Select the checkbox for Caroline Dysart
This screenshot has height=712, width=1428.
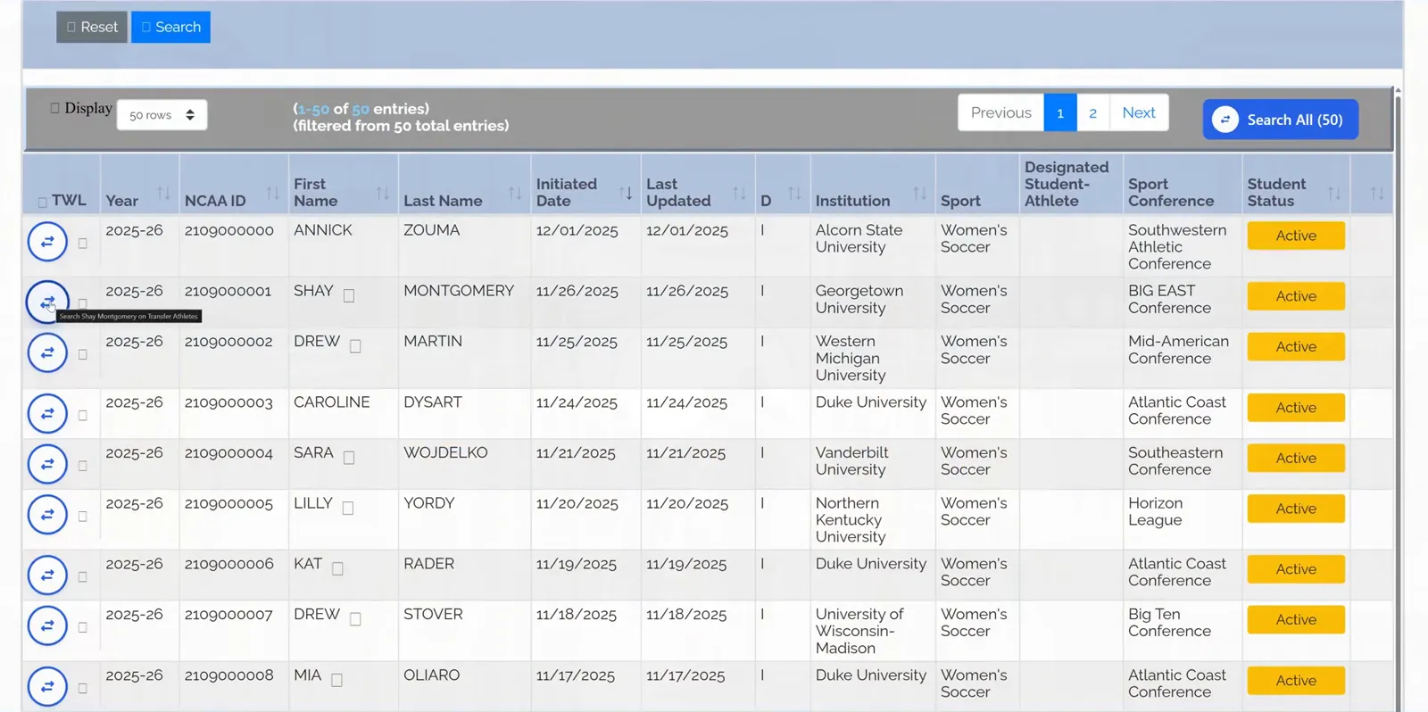tap(82, 415)
